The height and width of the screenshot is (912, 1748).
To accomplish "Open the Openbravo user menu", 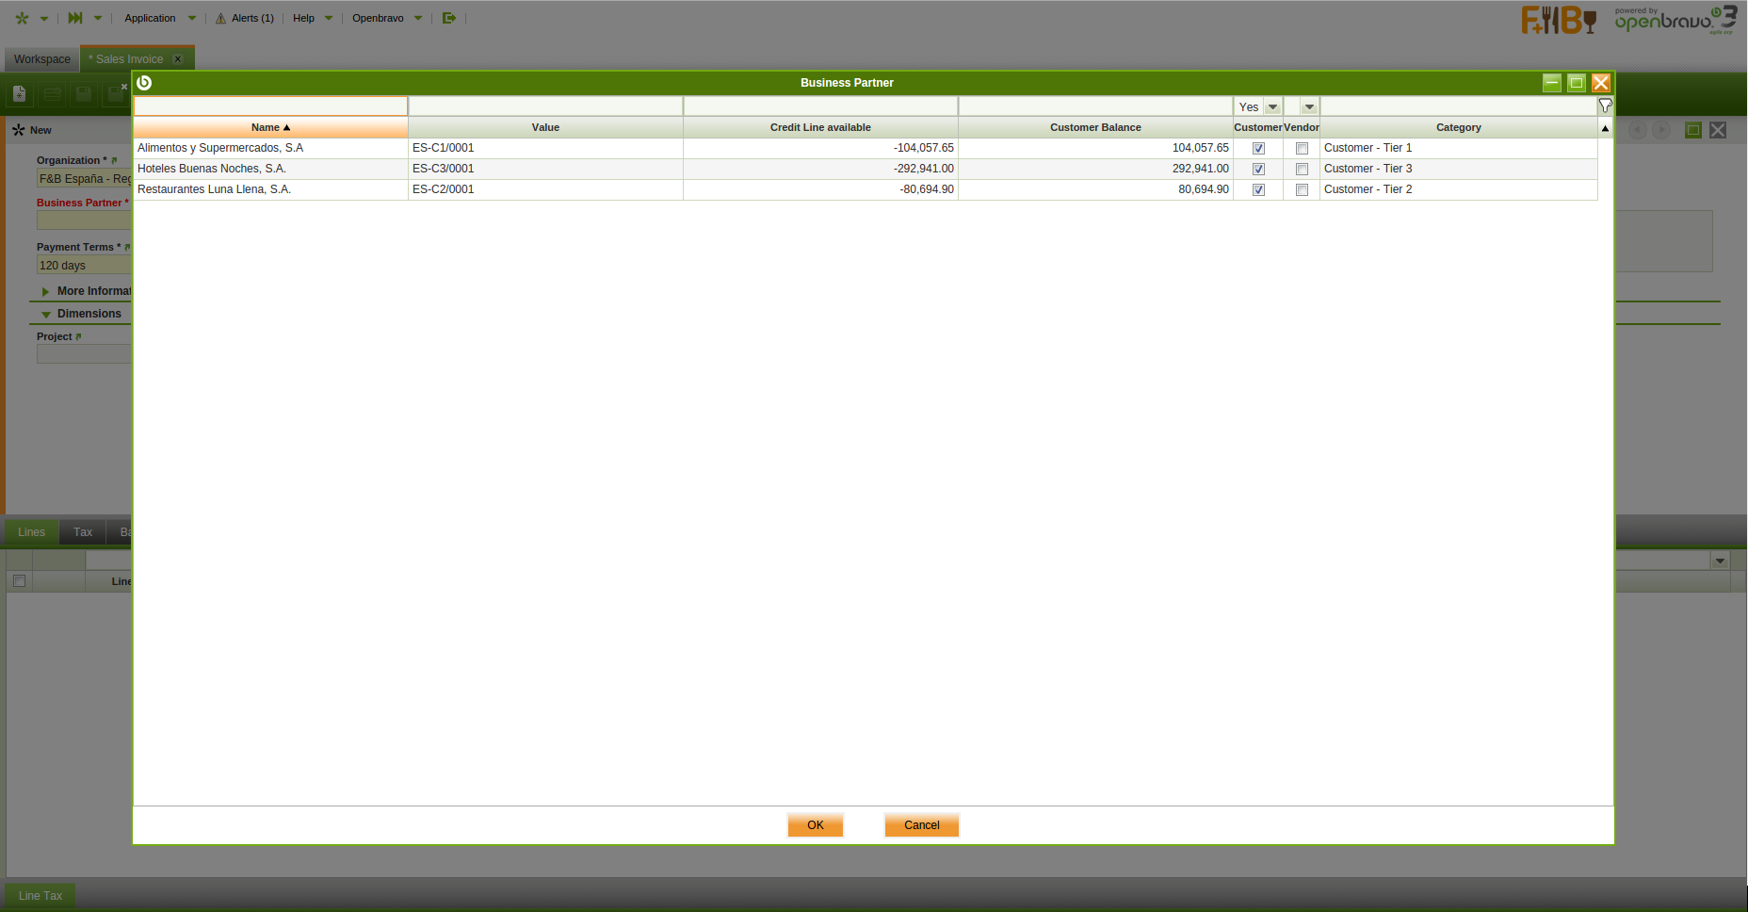I will point(378,18).
